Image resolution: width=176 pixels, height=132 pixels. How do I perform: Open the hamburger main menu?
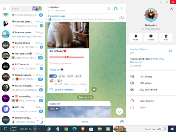pyautogui.click(x=5, y=9)
